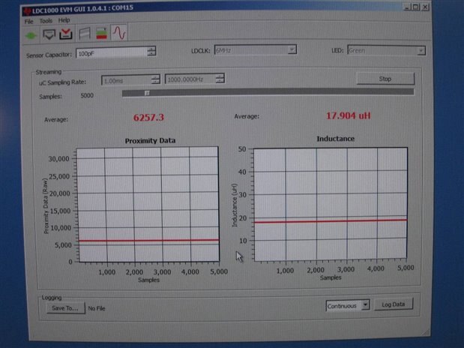Viewport: 464px width, 348px height.
Task: Click the Samples slider handle
Action: coord(147,93)
